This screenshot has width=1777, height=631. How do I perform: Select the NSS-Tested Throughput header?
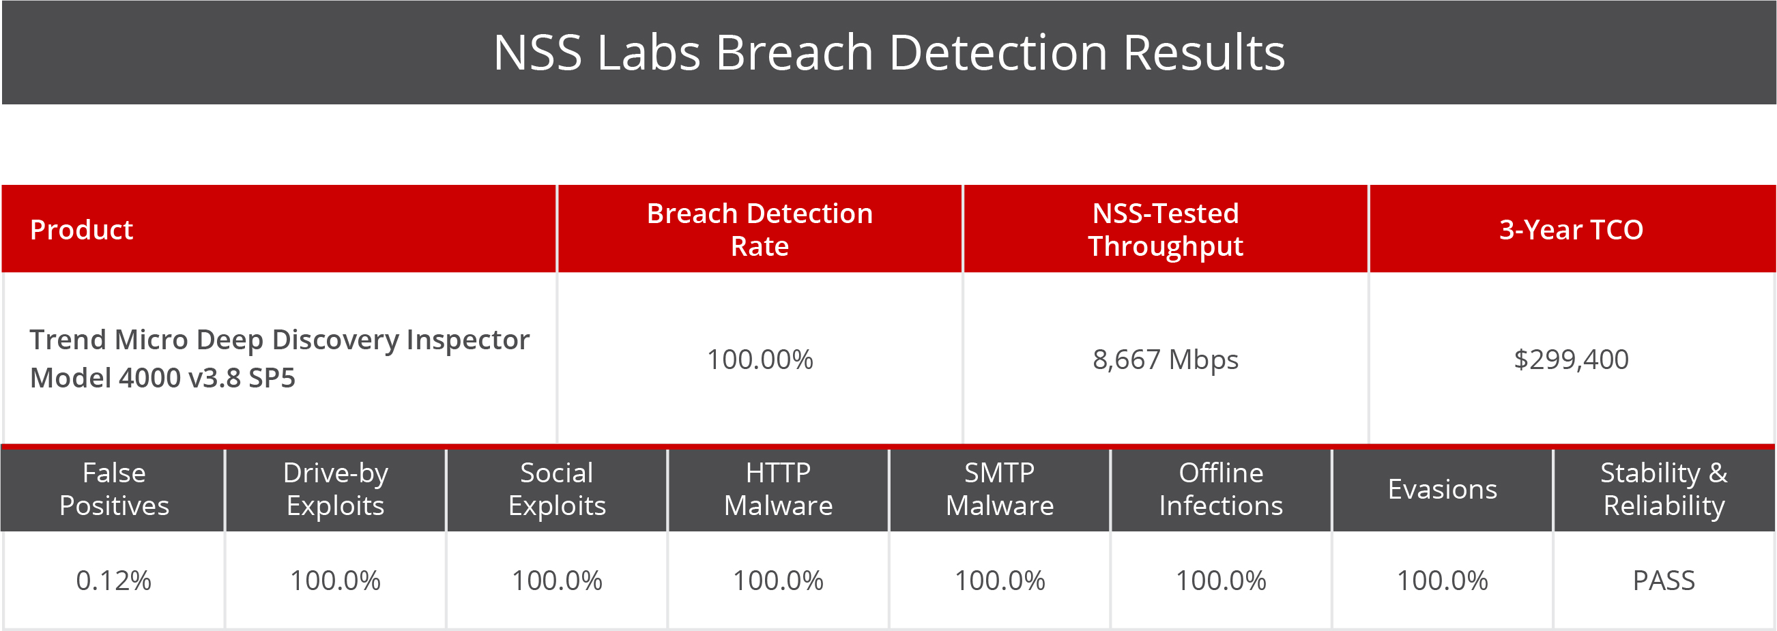tap(1165, 230)
